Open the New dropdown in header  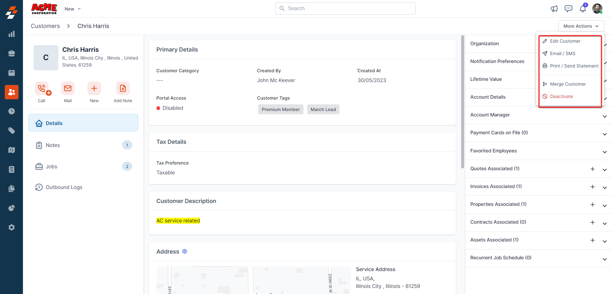[73, 9]
